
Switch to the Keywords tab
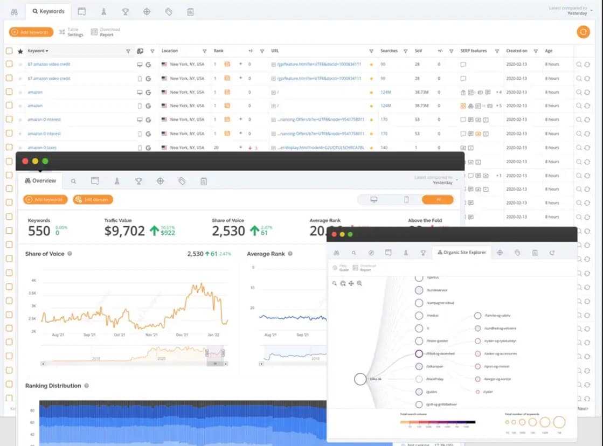point(48,11)
